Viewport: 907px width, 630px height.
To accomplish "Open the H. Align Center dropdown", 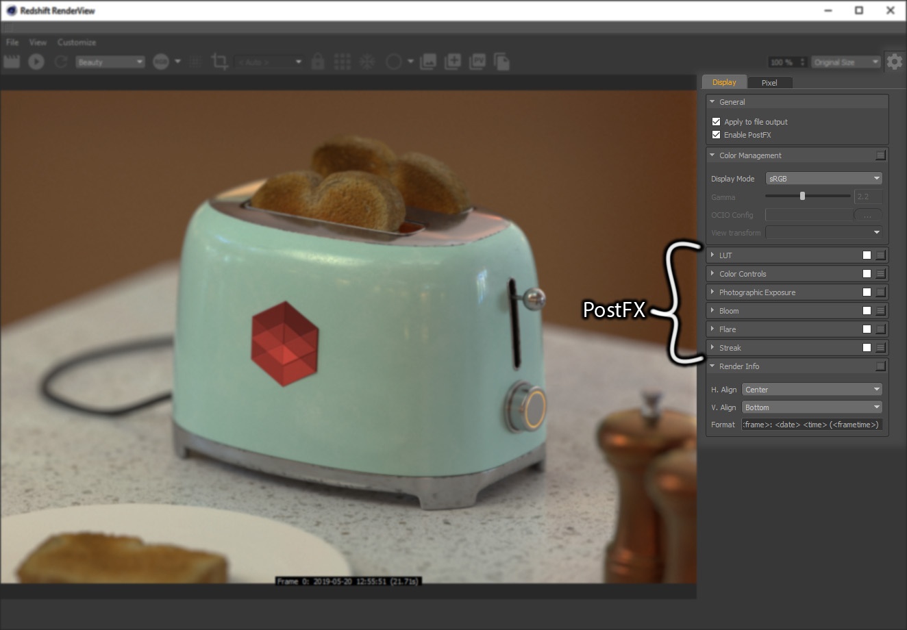I will point(812,390).
